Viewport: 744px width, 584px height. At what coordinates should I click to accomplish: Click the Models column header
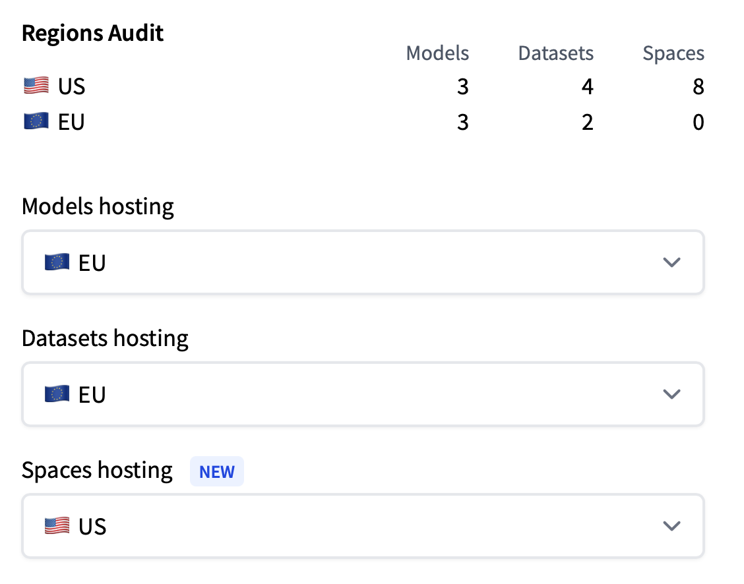tap(437, 53)
